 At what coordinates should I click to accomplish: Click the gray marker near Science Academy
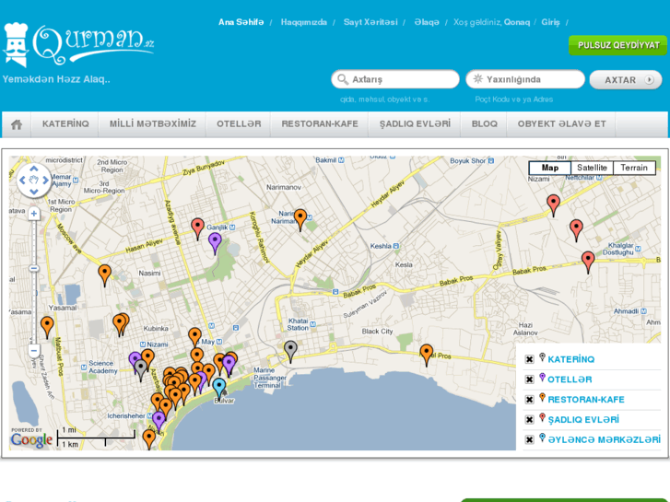[x=141, y=369]
